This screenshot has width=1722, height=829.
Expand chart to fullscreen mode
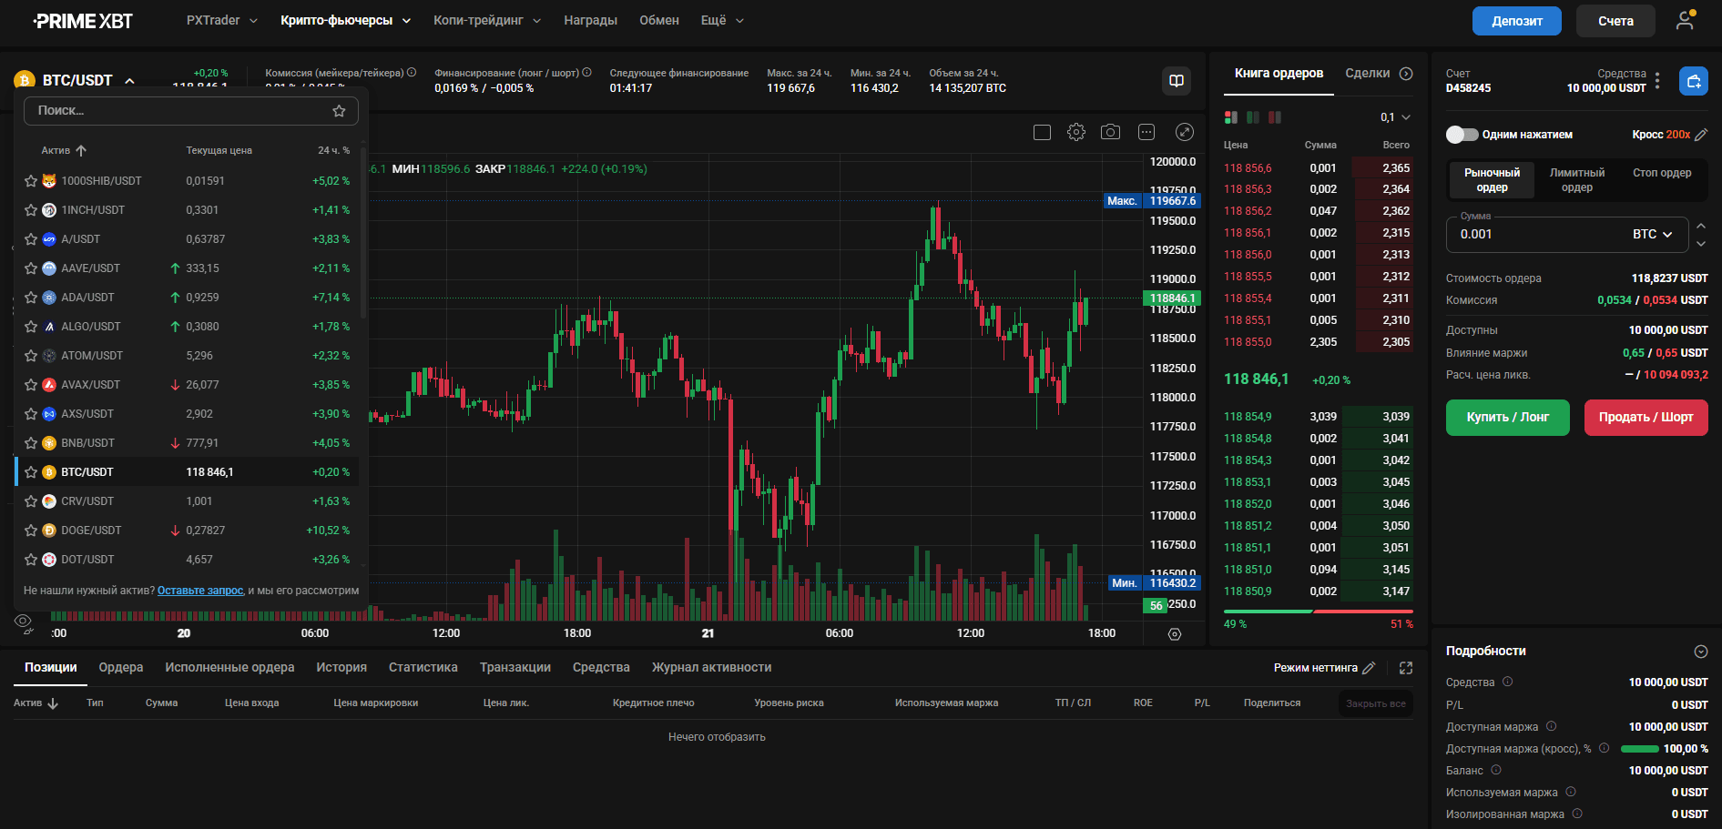tap(1184, 132)
